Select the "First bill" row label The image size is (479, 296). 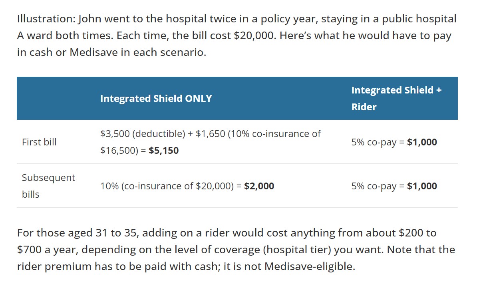pos(39,142)
